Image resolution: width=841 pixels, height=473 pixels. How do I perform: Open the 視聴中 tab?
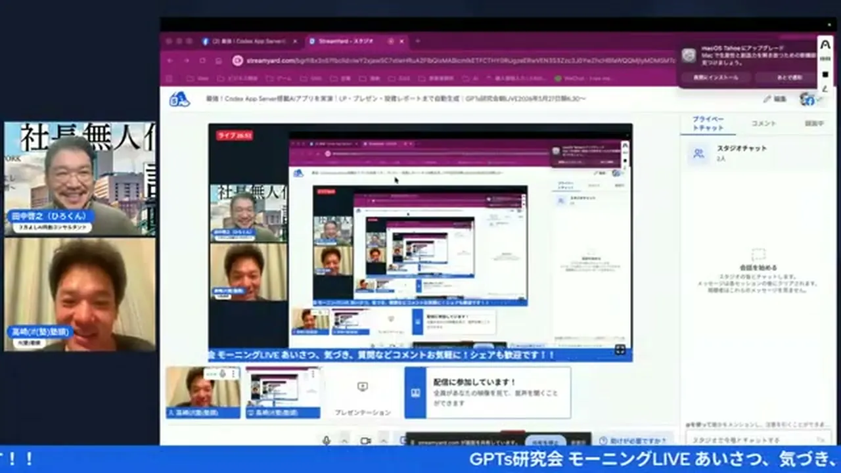click(x=815, y=124)
